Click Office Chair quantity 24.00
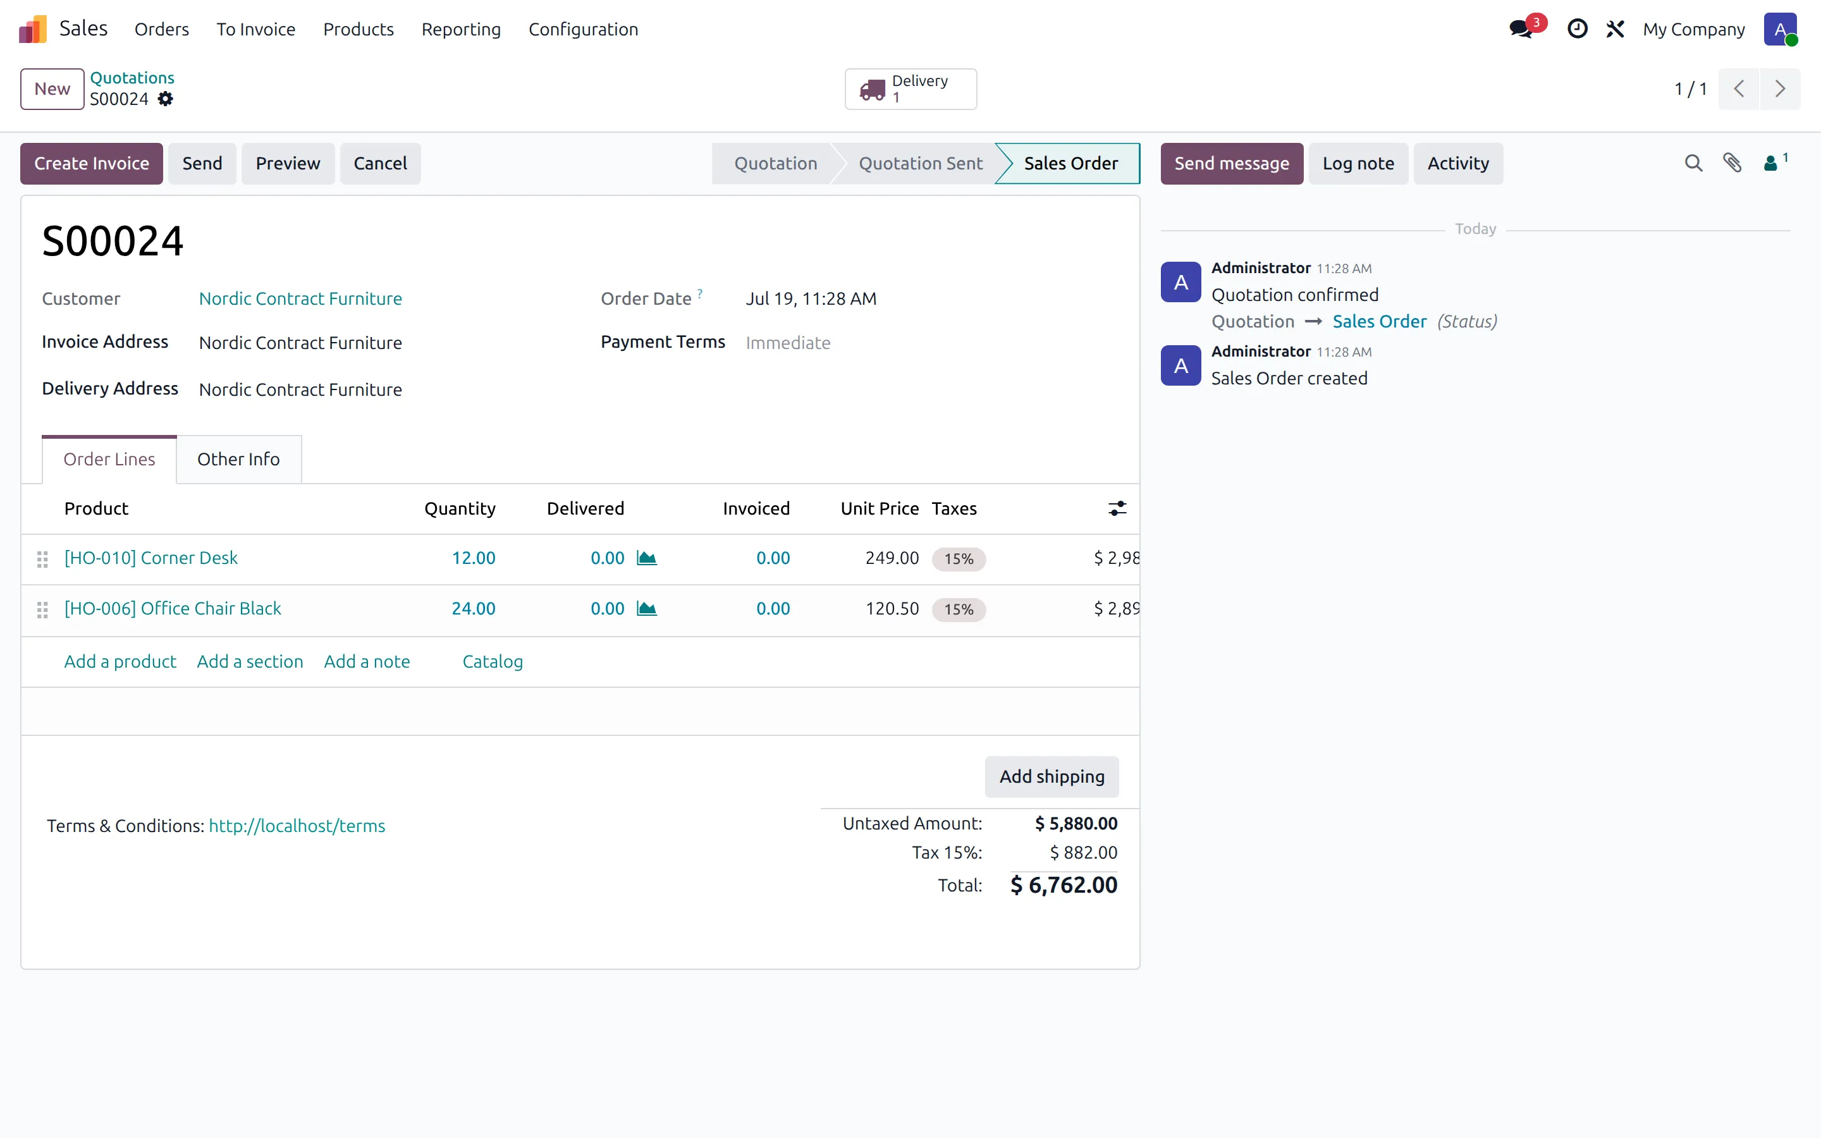The width and height of the screenshot is (1821, 1138). tap(474, 608)
